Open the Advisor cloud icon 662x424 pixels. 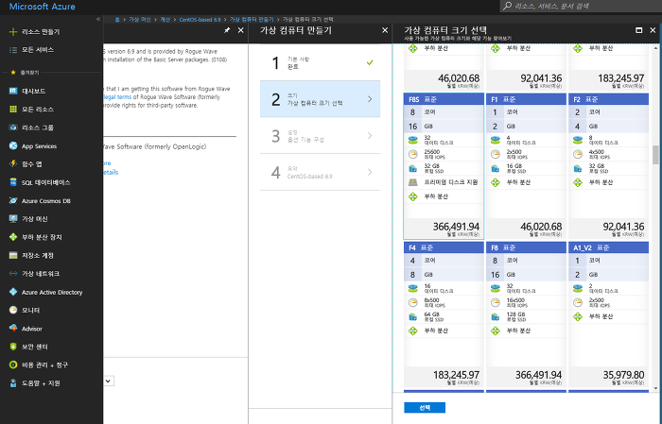(13, 329)
